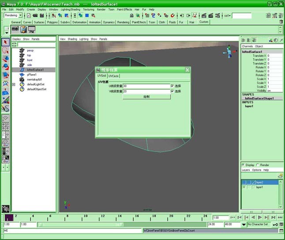Open the Rendering menu set dropdown
Screen dimensions: 285x240
click(x=20, y=15)
